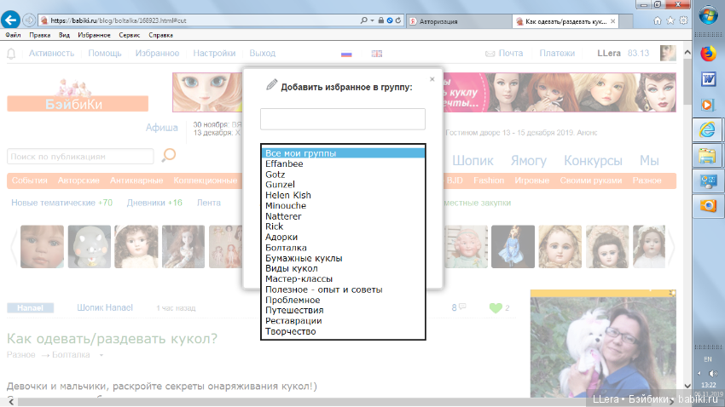This screenshot has width=725, height=407.
Task: Select Все мои группы option
Action: pos(300,153)
